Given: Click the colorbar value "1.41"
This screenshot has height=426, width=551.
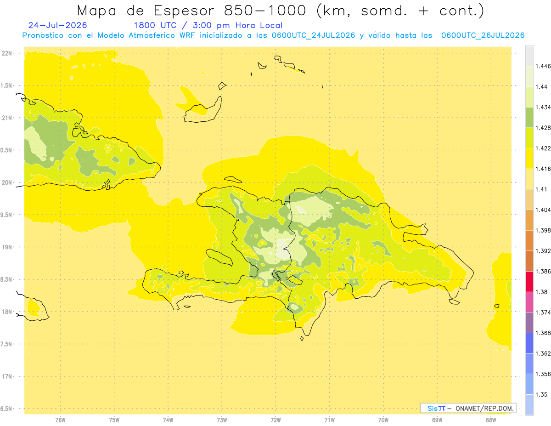Looking at the screenshot, I should coord(542,189).
